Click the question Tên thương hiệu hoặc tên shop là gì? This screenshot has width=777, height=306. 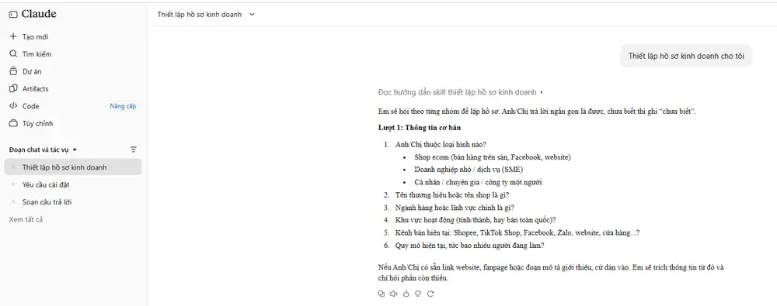click(x=452, y=194)
